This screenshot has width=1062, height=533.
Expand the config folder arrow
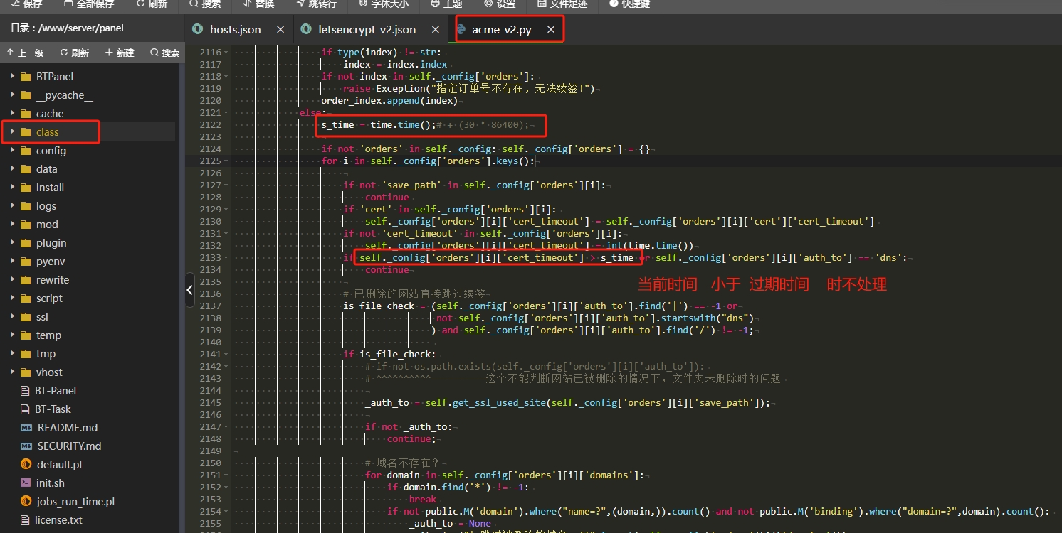click(12, 150)
